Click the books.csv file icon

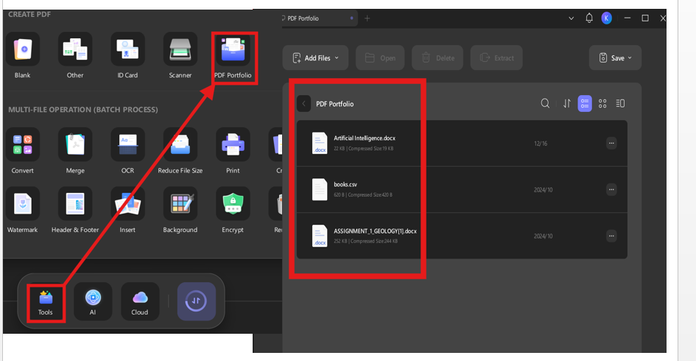point(320,189)
